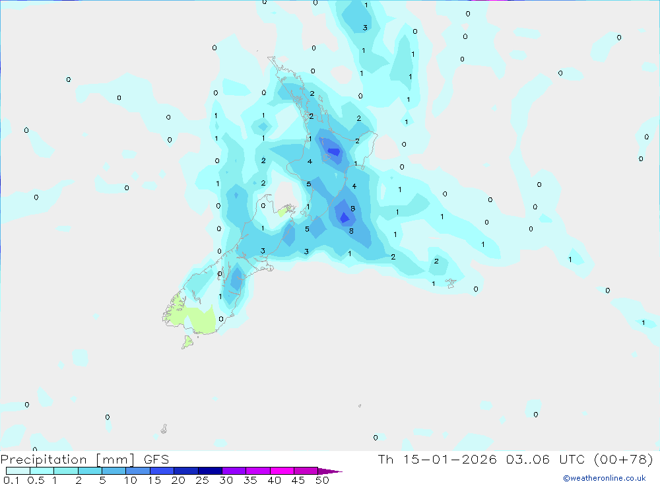Select the 1–2 mm legend color swatch
Image resolution: width=660 pixels, height=484 pixels.
pyautogui.click(x=66, y=471)
